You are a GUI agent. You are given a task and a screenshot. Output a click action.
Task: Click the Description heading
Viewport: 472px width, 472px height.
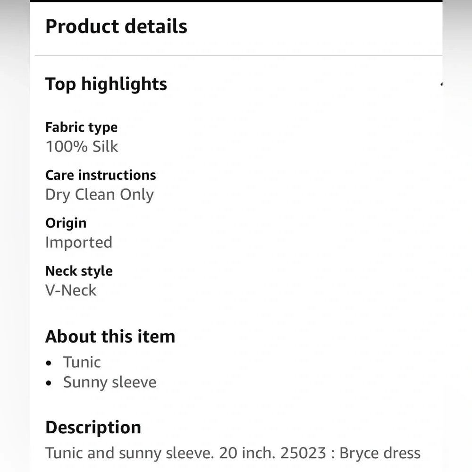[93, 427]
